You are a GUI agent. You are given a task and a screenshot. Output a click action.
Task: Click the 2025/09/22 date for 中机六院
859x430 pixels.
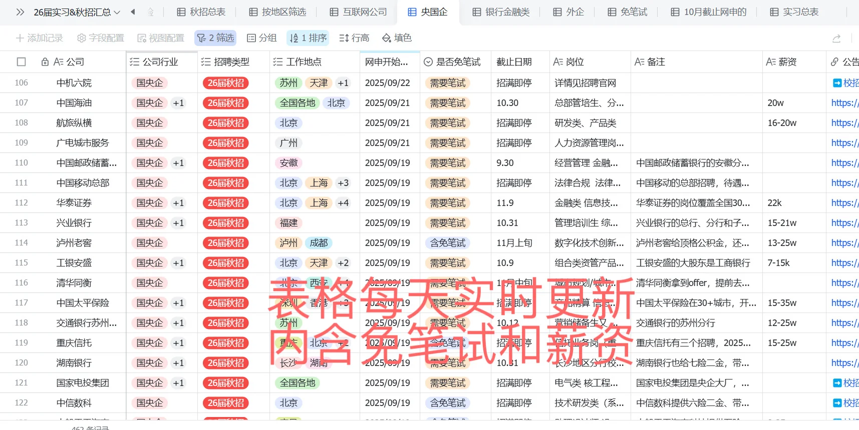coord(388,83)
